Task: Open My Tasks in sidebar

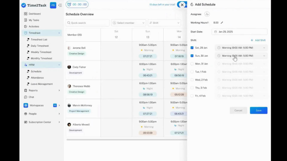Action: click(34, 20)
